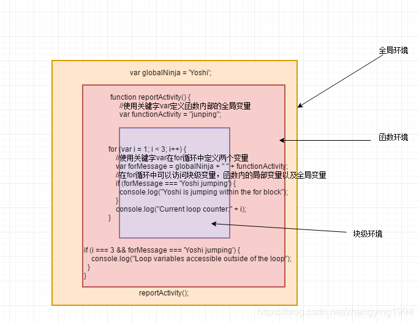Click the comment 使用关键字var在for循环中定义两个变量

pyautogui.click(x=182, y=158)
